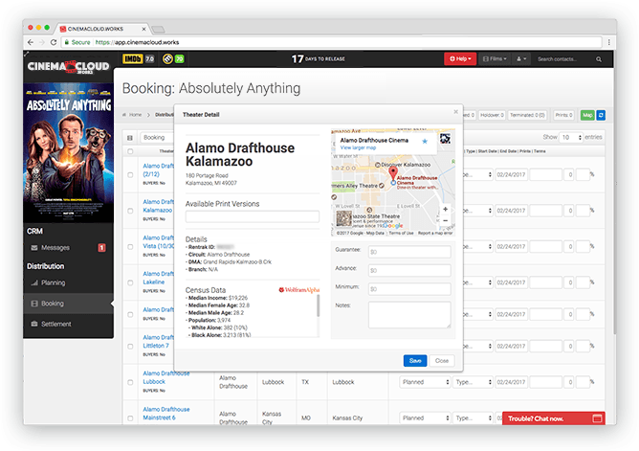Image resolution: width=639 pixels, height=451 pixels.
Task: Click the View larger map link
Action: (359, 148)
